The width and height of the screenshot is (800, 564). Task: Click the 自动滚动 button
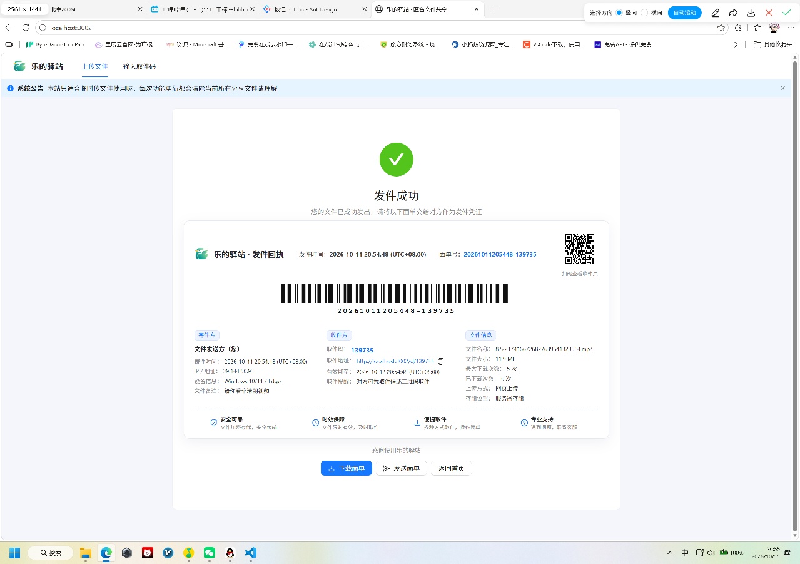684,13
